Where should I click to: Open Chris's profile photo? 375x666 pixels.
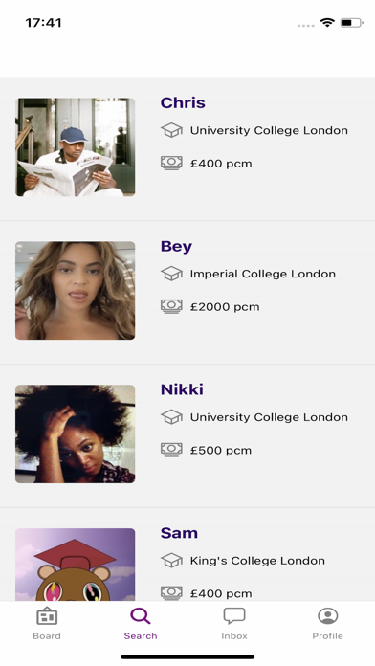point(76,147)
